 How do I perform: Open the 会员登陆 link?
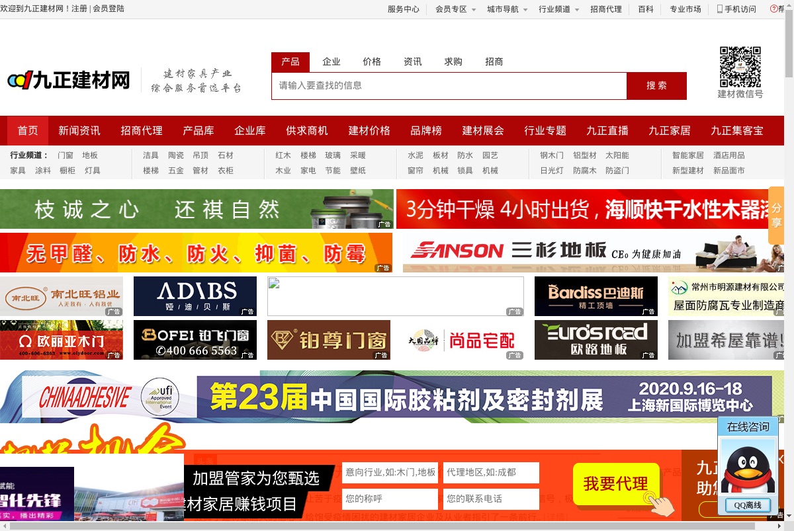(x=109, y=9)
